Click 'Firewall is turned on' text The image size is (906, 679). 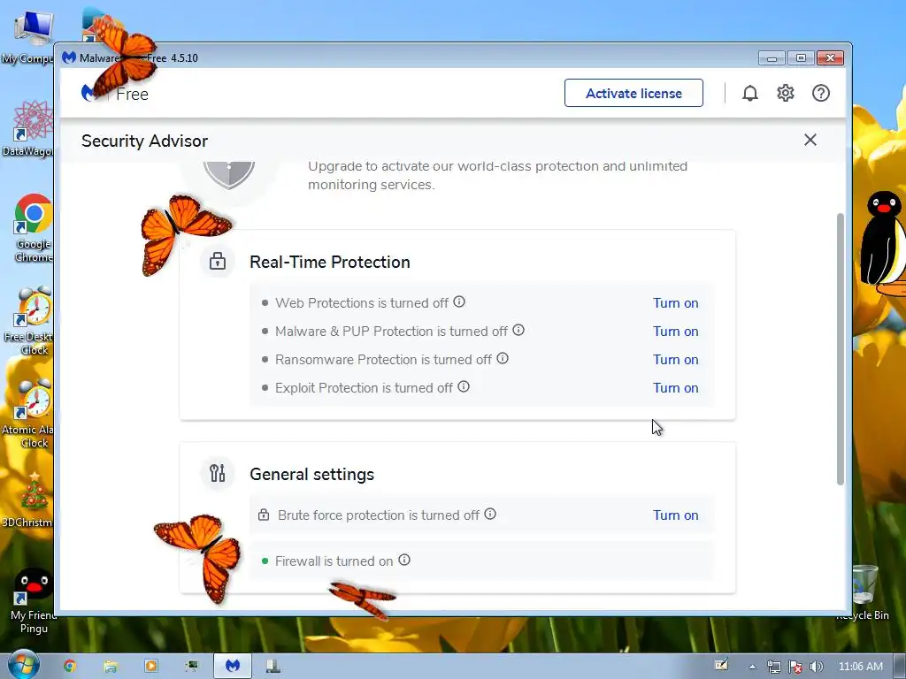[x=334, y=561]
